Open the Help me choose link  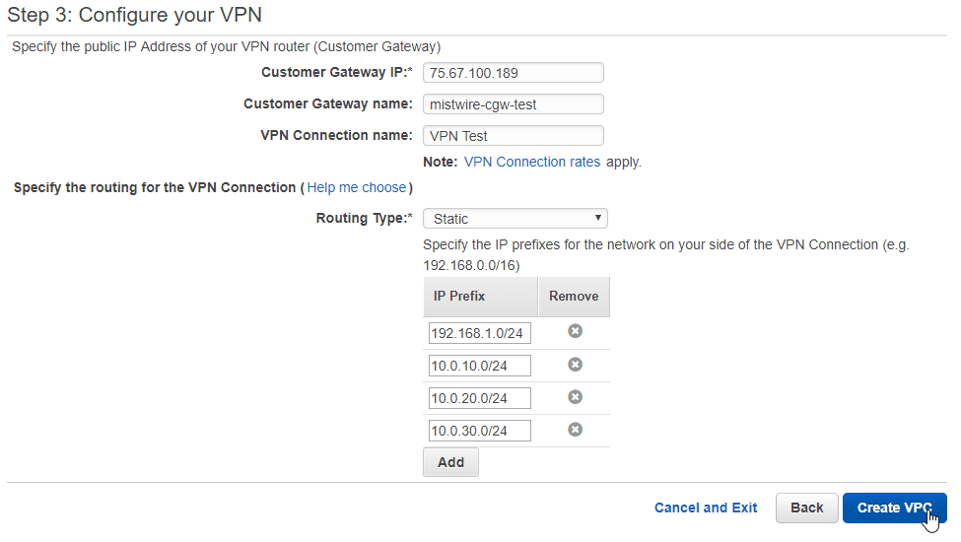357,187
